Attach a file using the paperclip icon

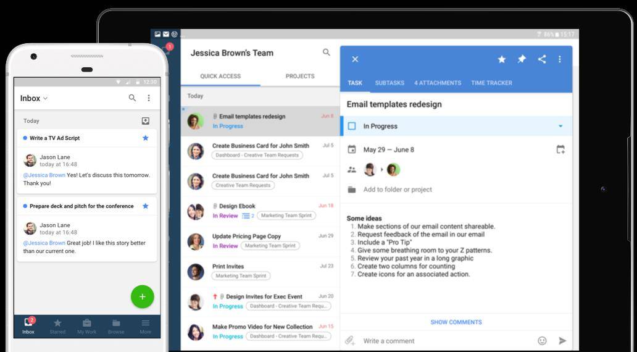point(350,340)
